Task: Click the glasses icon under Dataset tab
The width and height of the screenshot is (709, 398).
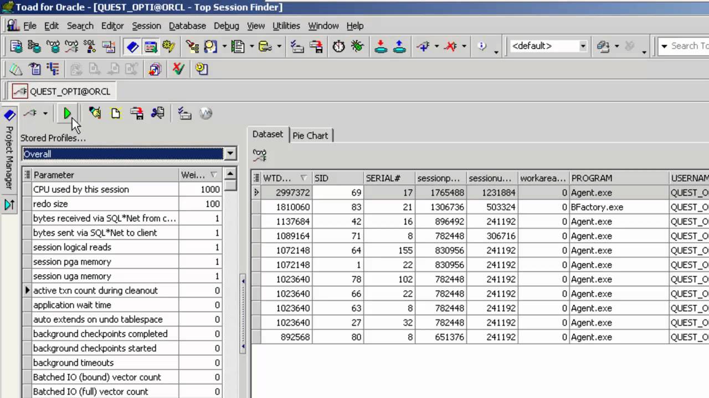Action: coord(260,155)
